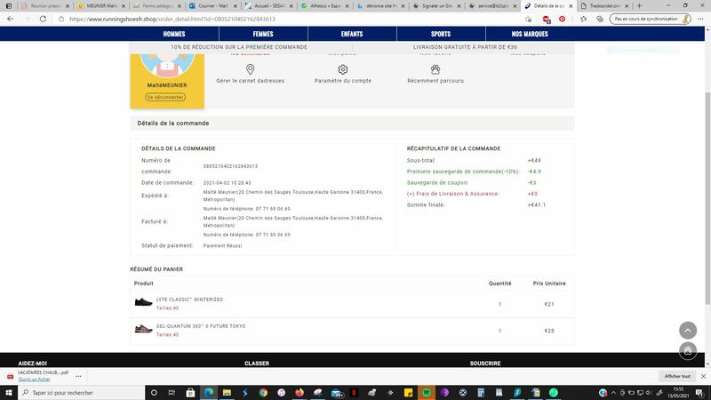
Task: Click GEL-QUANTUM 360 6 FUTURE TOKYO name
Action: coord(201,326)
